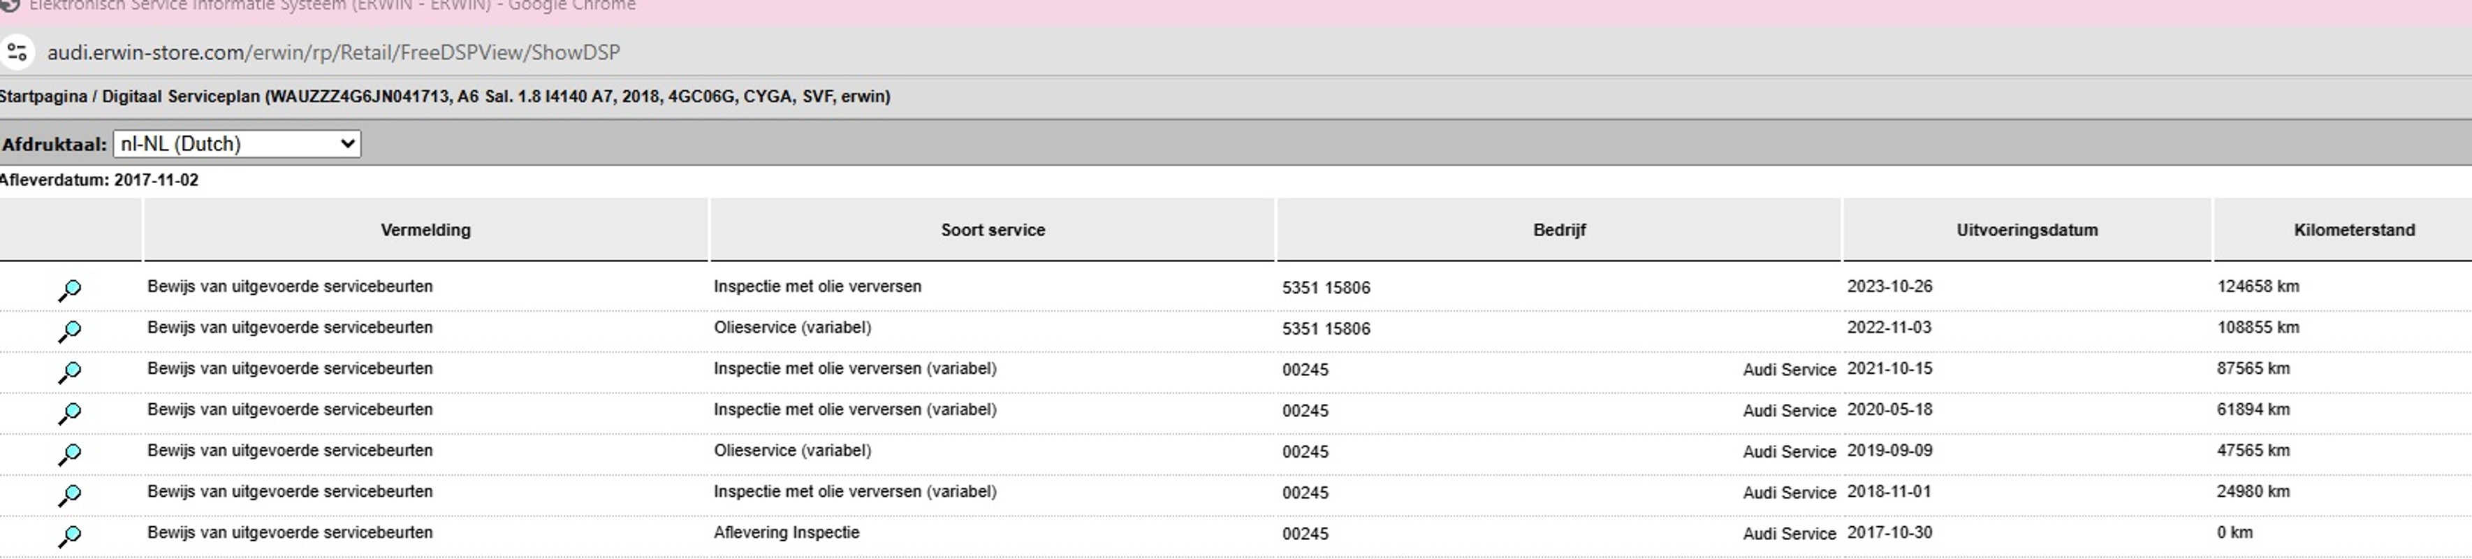The image size is (2472, 559).
Task: Click the date 2018-11-01
Action: (1889, 492)
